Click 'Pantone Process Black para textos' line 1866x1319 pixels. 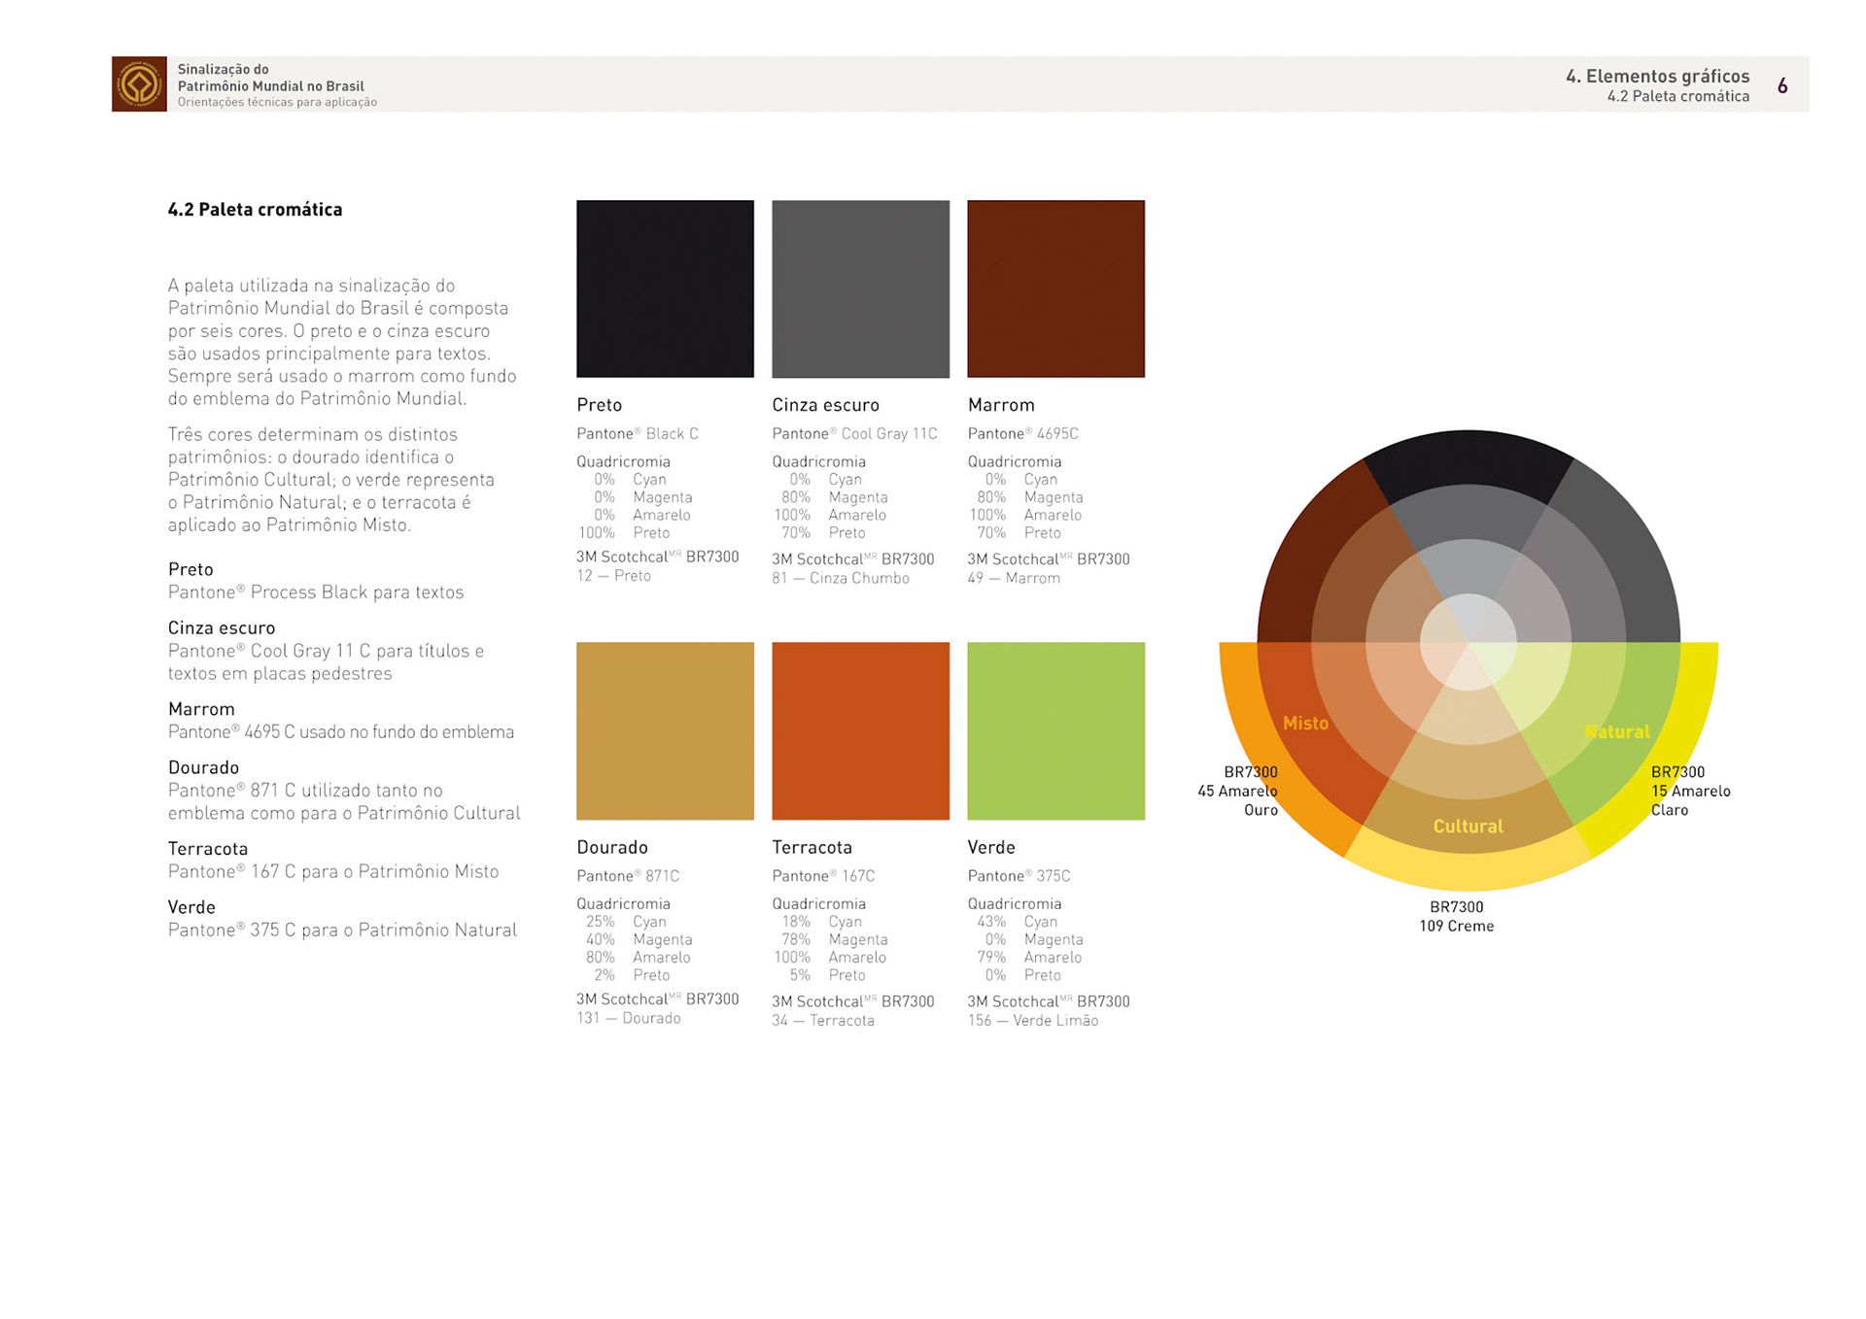coord(316,592)
